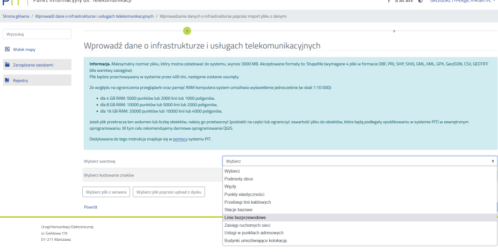Image resolution: width=498 pixels, height=252 pixels.
Task: Select Usługi w punktach adresowych option
Action: [x=360, y=233]
